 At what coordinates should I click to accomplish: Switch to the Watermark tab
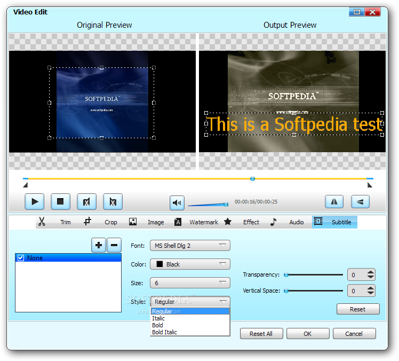point(204,222)
